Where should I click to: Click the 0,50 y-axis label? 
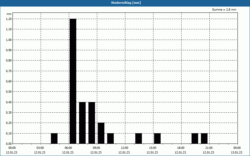tap(9, 92)
